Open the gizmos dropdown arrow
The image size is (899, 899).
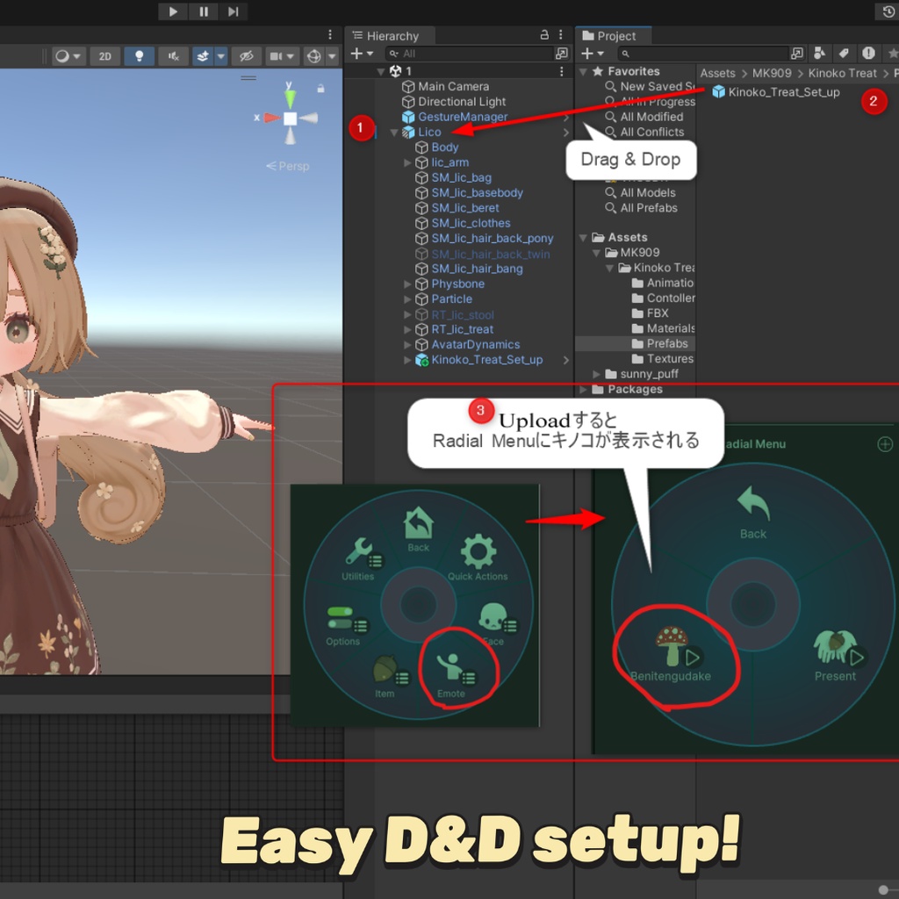click(x=332, y=56)
